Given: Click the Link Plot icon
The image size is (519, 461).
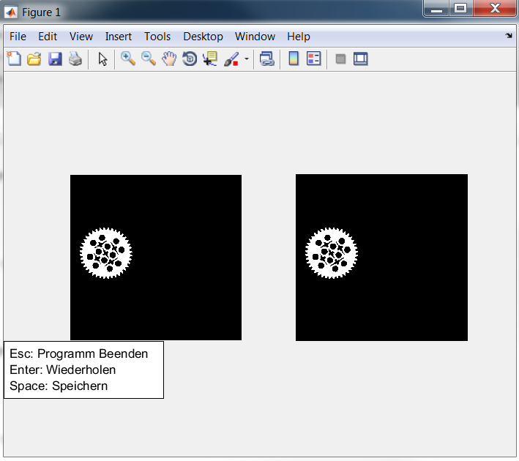Looking at the screenshot, I should [x=267, y=59].
